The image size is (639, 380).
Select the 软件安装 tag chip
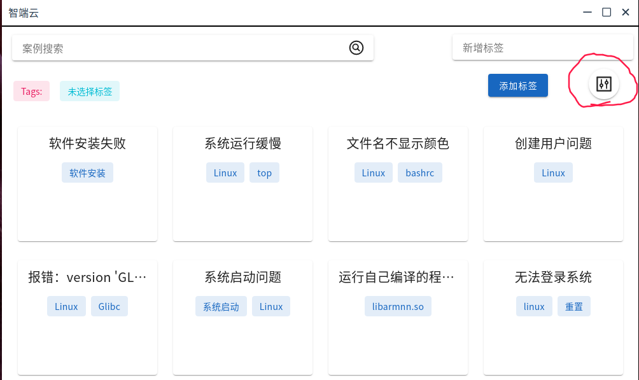[87, 173]
